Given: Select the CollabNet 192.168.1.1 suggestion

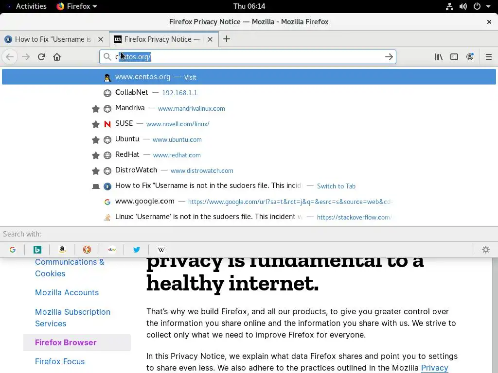Looking at the screenshot, I should tap(249, 93).
